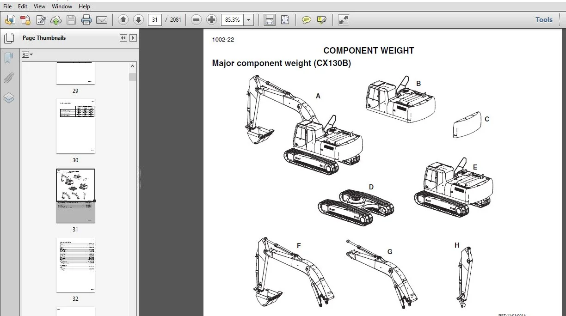Click 'Major component weight (CX130B)' text
Viewport: 566px width, 316px height.
tap(281, 63)
